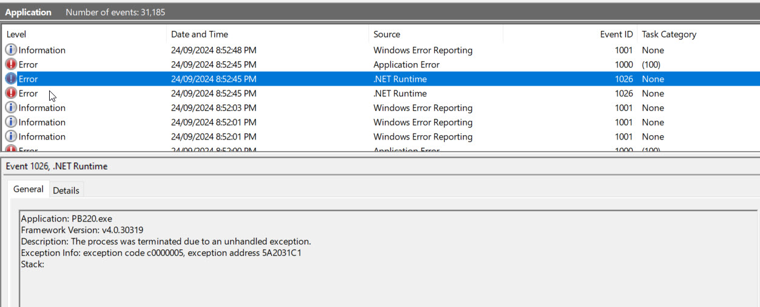Select the event dated 24/09/2024 8:52:03 PM
This screenshot has width=760, height=307.
point(214,108)
